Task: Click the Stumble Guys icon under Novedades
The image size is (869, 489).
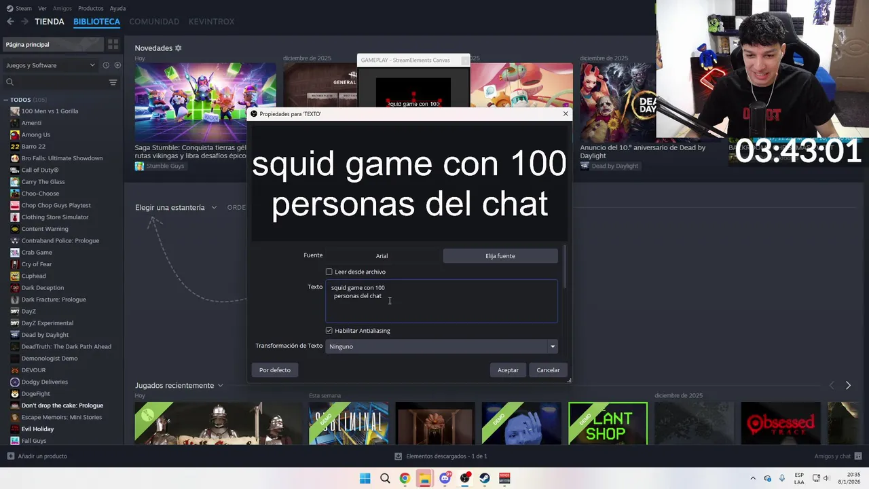Action: (139, 166)
